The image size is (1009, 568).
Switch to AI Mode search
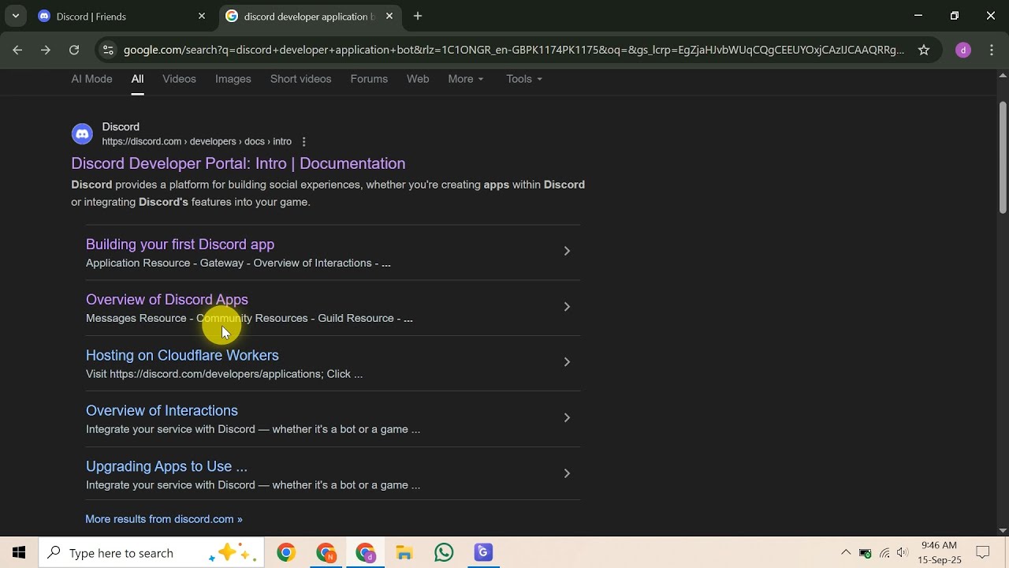coord(91,79)
